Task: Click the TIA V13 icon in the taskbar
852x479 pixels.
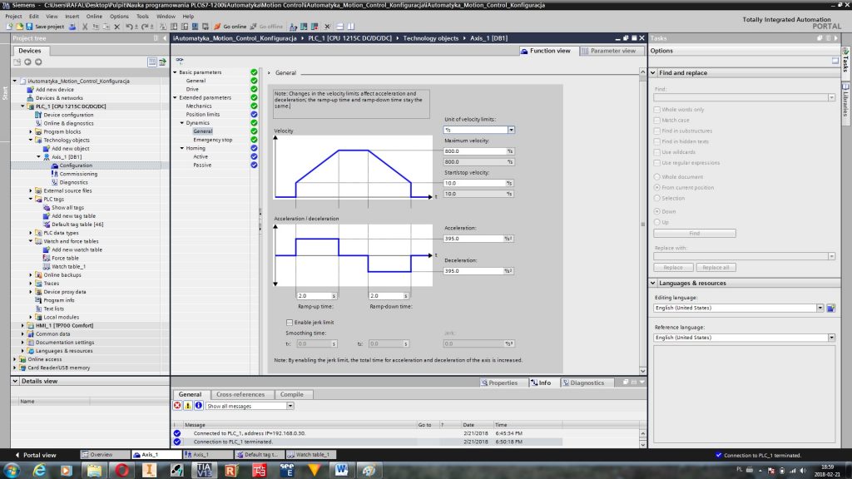Action: tap(204, 470)
